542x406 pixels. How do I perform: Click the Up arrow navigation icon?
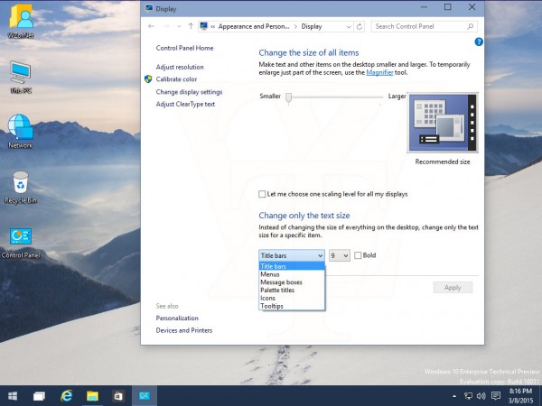(190, 27)
